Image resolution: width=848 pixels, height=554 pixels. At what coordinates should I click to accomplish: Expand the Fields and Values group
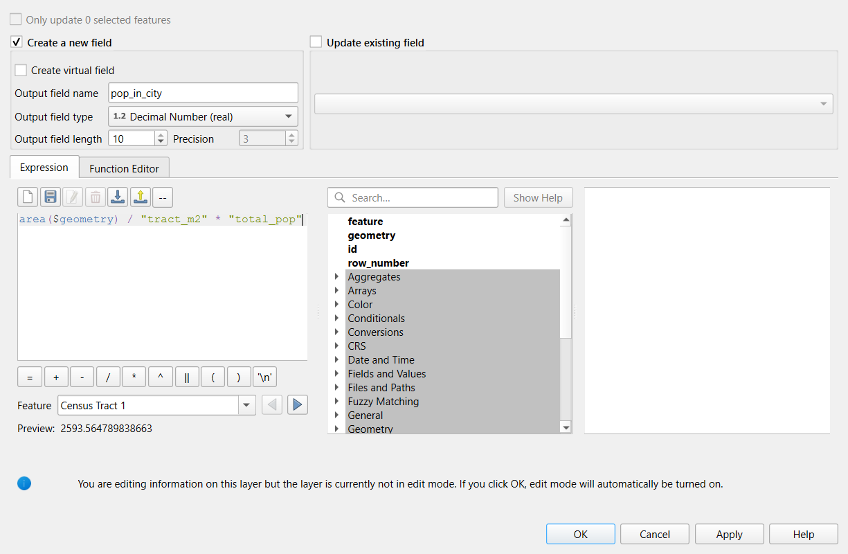point(336,374)
